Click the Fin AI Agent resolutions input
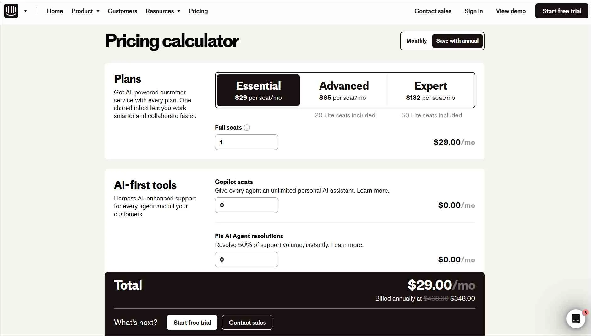 [246, 259]
